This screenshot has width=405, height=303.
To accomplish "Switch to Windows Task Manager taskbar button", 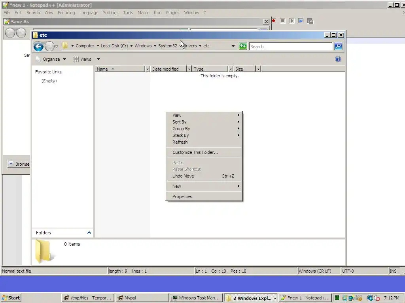I will pos(196,298).
